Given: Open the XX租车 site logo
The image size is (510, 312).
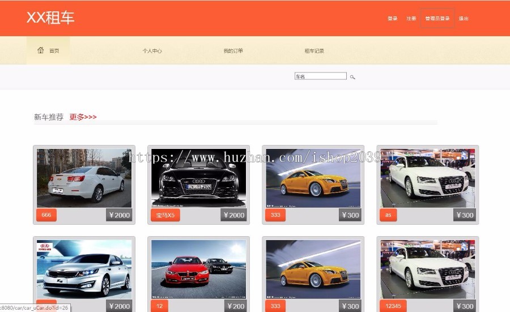Looking at the screenshot, I should (50, 18).
